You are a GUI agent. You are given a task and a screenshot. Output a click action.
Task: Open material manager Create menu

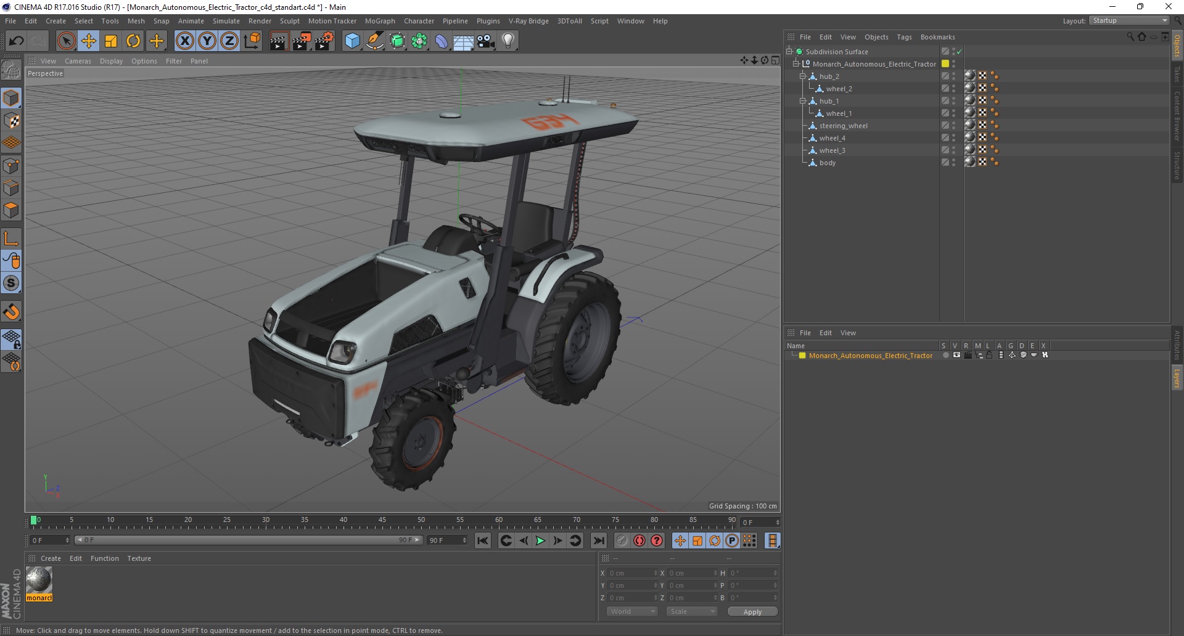[x=51, y=558]
